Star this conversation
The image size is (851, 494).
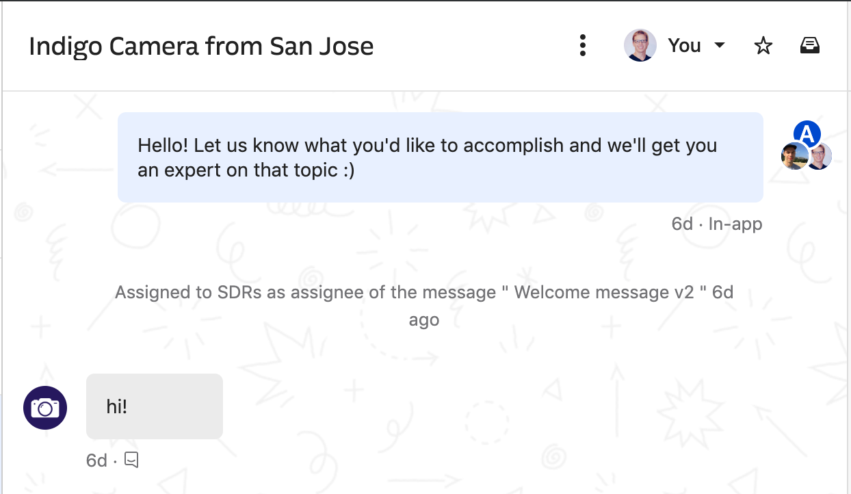pyautogui.click(x=763, y=46)
